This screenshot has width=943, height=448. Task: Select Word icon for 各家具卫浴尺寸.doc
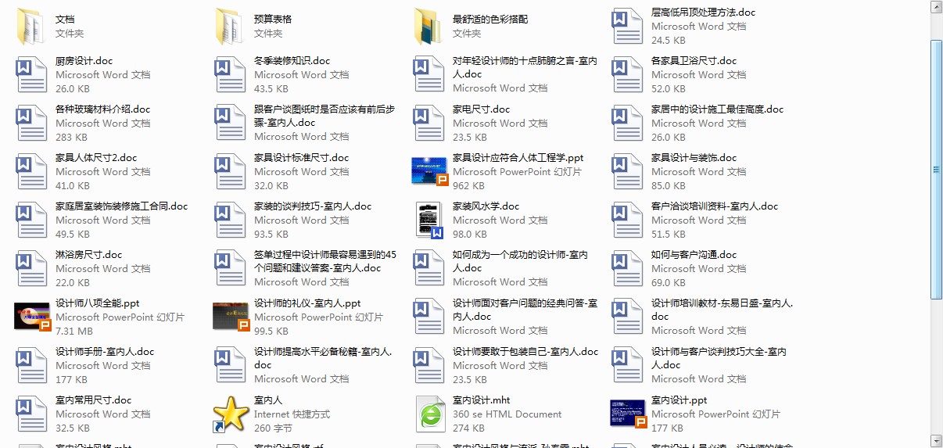click(628, 75)
